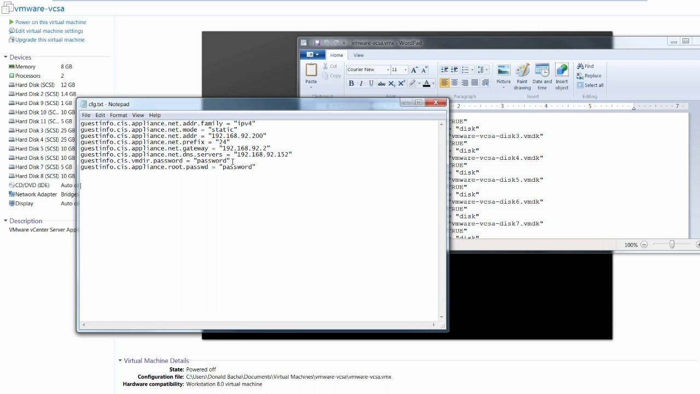Open paragraph settings icon in WordPad
This screenshot has height=394, width=700.
click(485, 83)
